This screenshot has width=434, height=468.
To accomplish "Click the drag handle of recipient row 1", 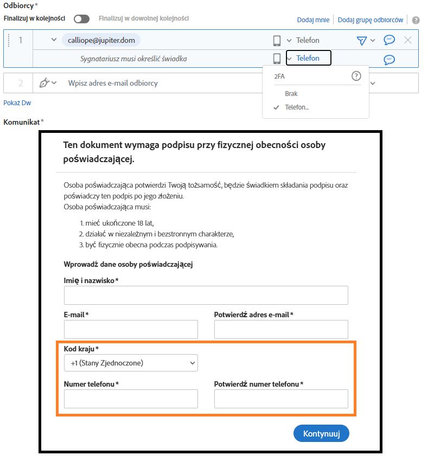I will coord(9,40).
